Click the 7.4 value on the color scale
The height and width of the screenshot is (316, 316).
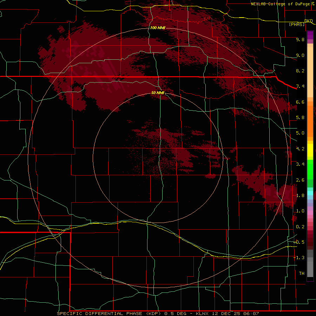click(x=300, y=86)
